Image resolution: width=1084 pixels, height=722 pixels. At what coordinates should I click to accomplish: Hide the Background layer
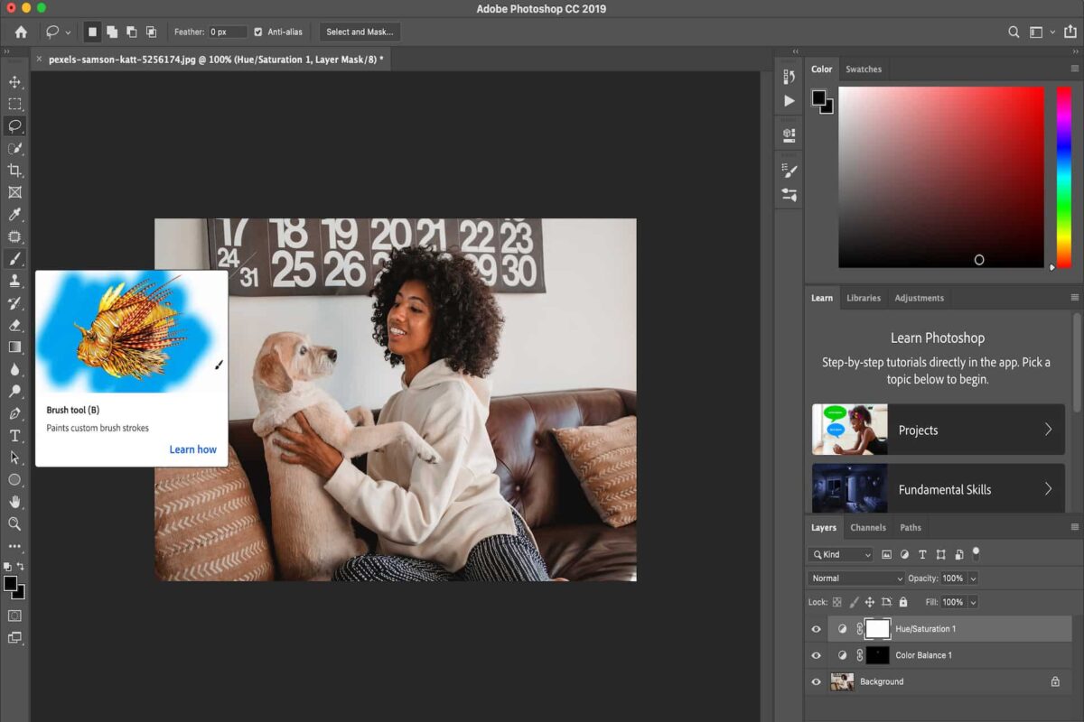tap(817, 681)
